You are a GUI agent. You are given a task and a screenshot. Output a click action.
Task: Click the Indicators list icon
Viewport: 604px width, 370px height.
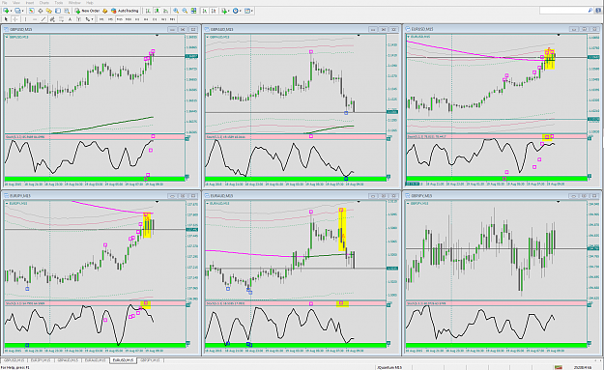point(224,11)
